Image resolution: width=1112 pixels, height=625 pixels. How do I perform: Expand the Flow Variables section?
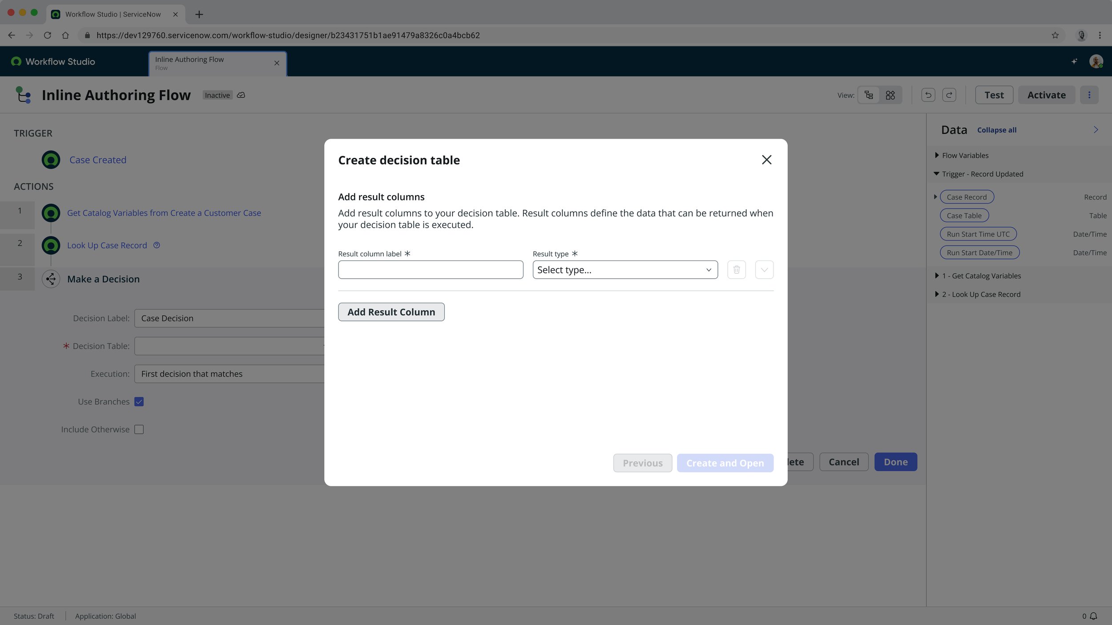[x=937, y=156]
